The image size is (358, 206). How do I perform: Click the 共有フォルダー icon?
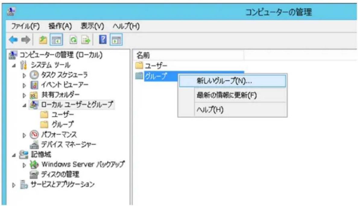click(x=34, y=95)
